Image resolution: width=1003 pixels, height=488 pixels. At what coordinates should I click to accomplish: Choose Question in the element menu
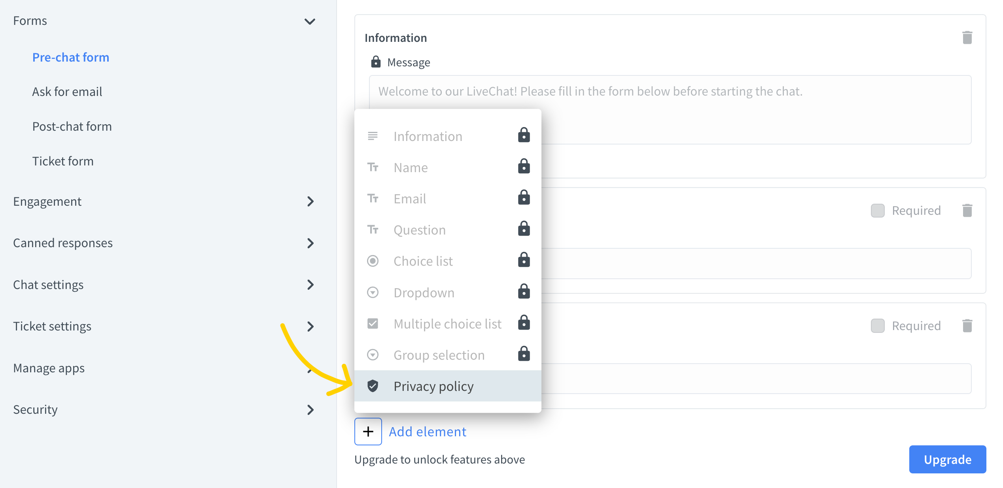pos(448,230)
